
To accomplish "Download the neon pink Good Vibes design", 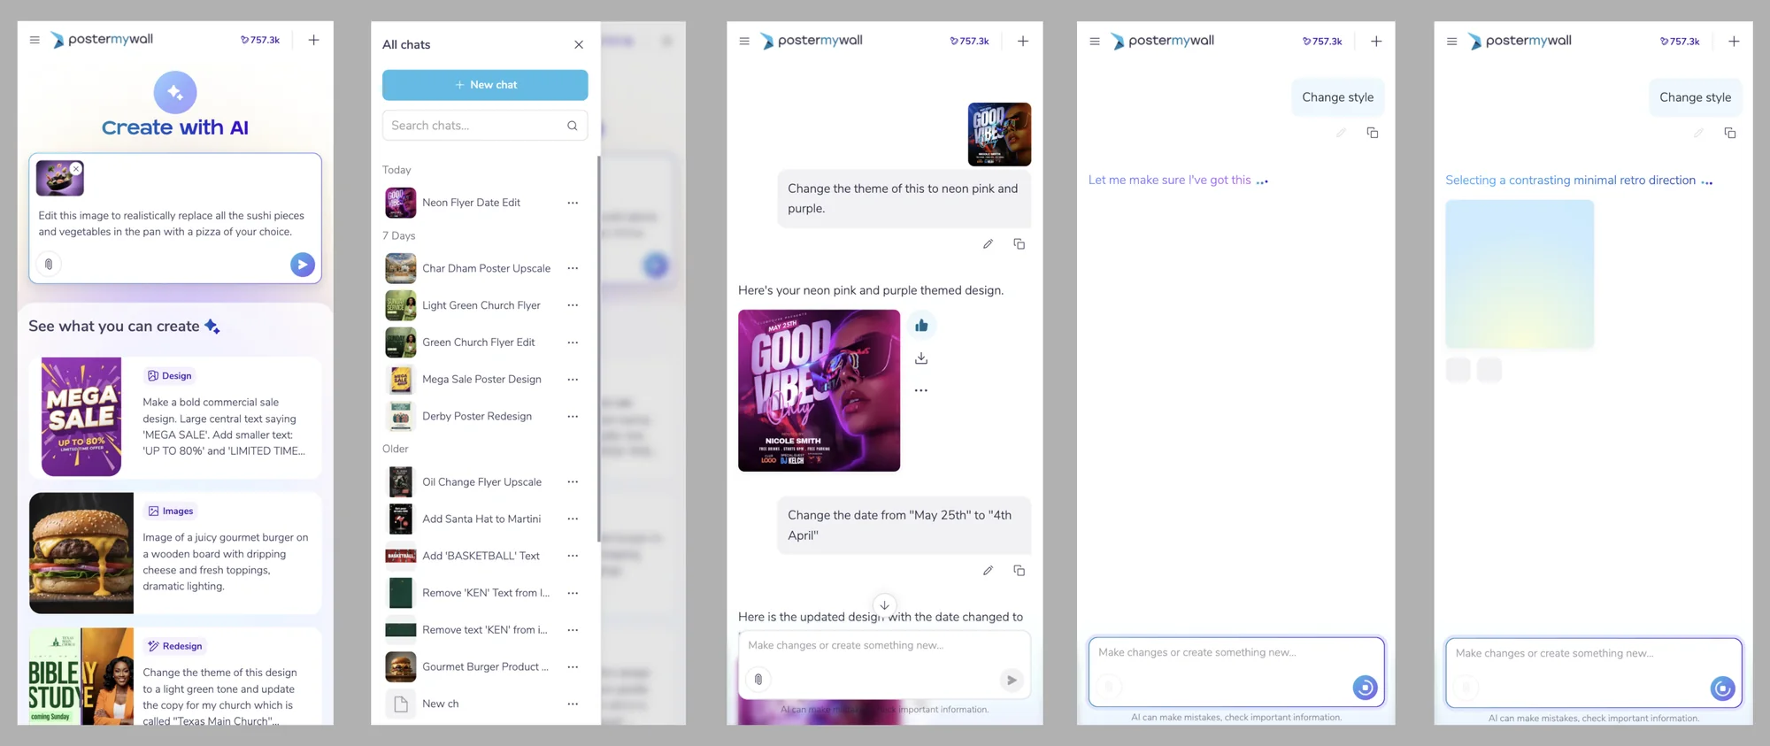I will pos(921,358).
